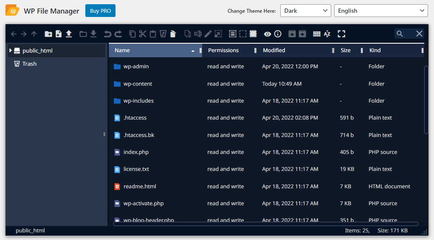The height and width of the screenshot is (240, 434).
Task: Click the New folder toolbar icon
Action: pyautogui.click(x=48, y=34)
